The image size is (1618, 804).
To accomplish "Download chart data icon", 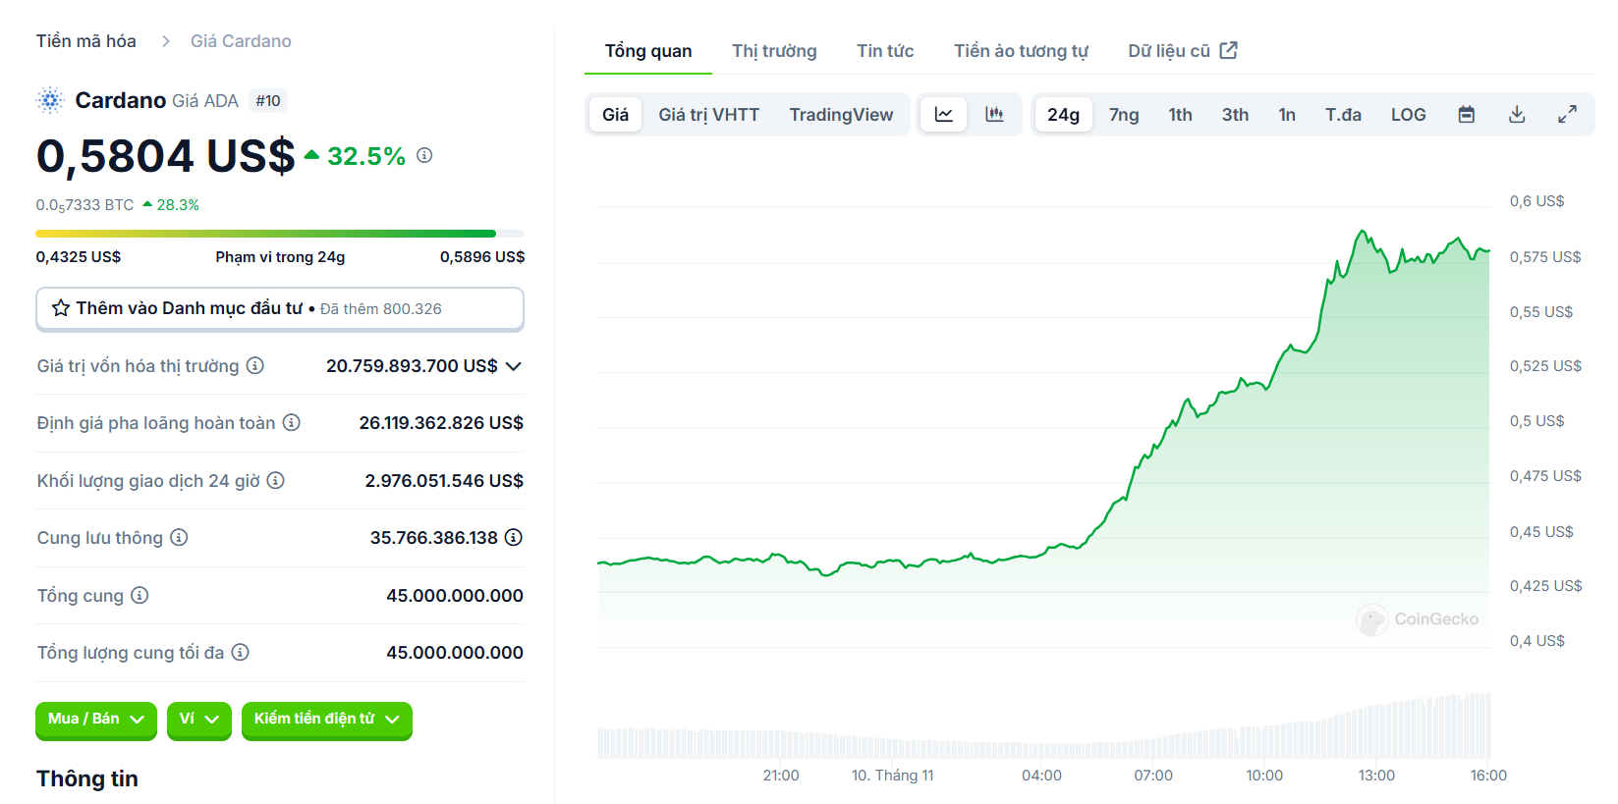I will tap(1517, 115).
